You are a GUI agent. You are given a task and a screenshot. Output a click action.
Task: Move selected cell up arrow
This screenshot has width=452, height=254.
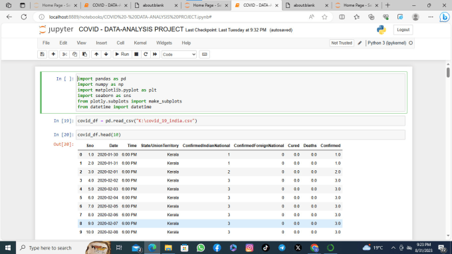coord(96,55)
